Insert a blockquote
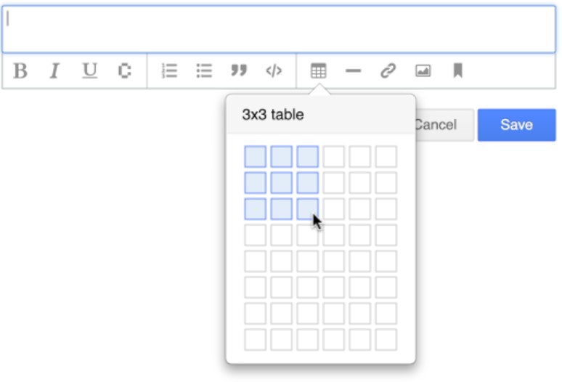 239,70
